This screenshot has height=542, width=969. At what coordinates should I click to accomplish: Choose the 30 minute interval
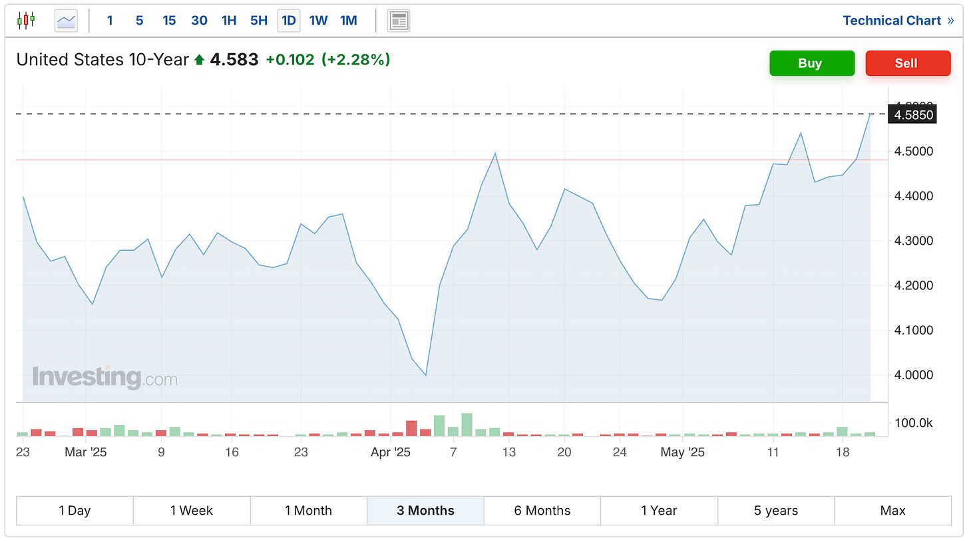[199, 21]
